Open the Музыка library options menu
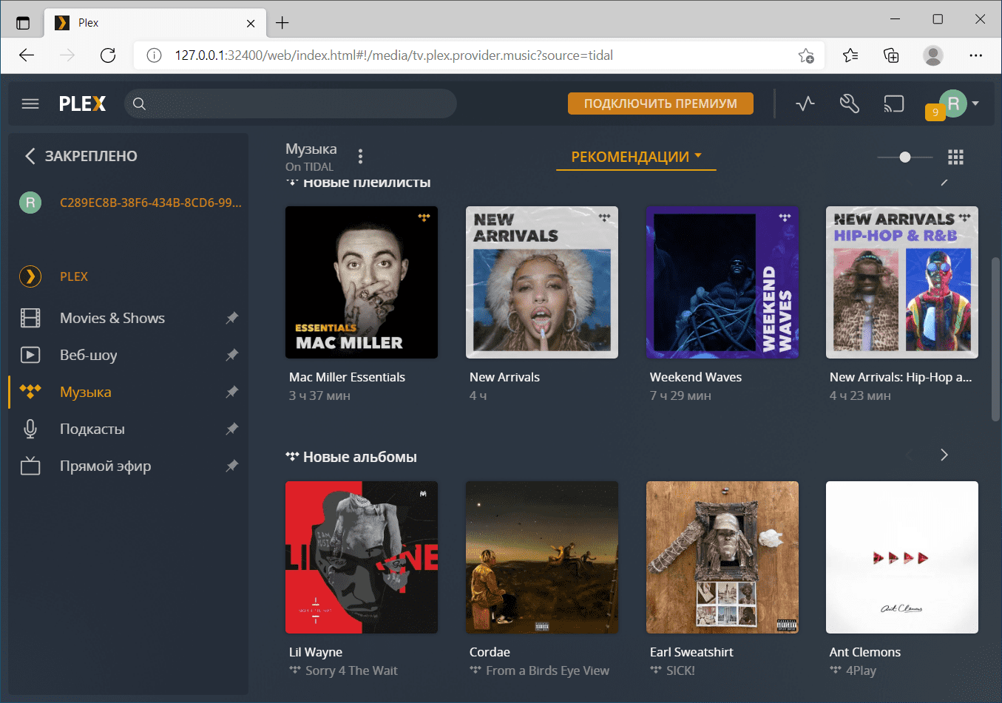Screen dimensions: 1002x703 point(360,156)
